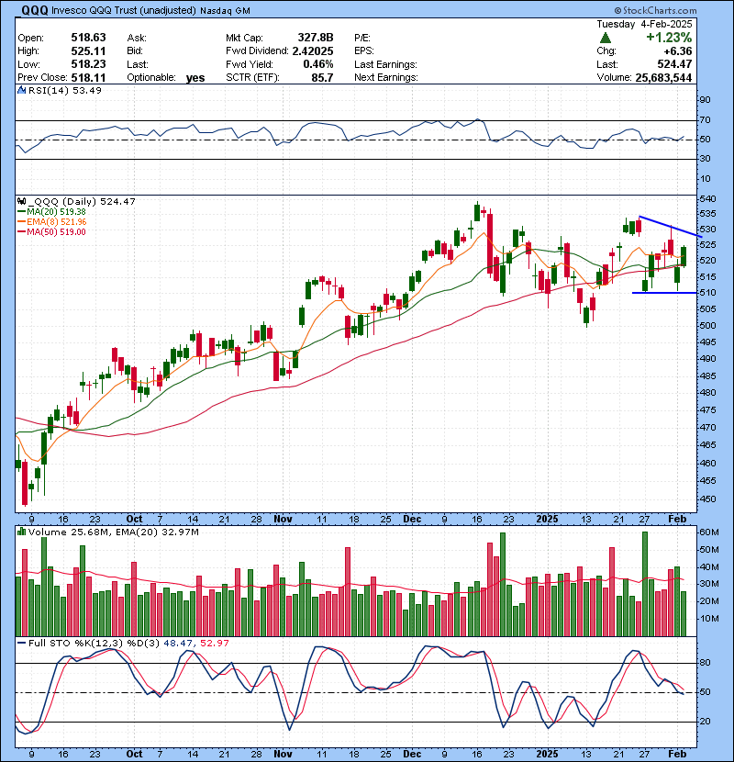Image resolution: width=734 pixels, height=762 pixels.
Task: Click the green MA(20) line marker
Action: tap(23, 210)
